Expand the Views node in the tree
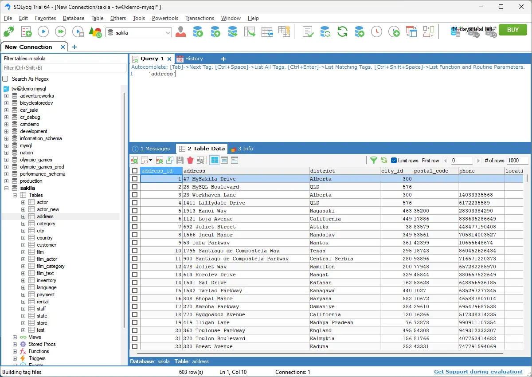Image resolution: width=532 pixels, height=377 pixels. (x=15, y=337)
